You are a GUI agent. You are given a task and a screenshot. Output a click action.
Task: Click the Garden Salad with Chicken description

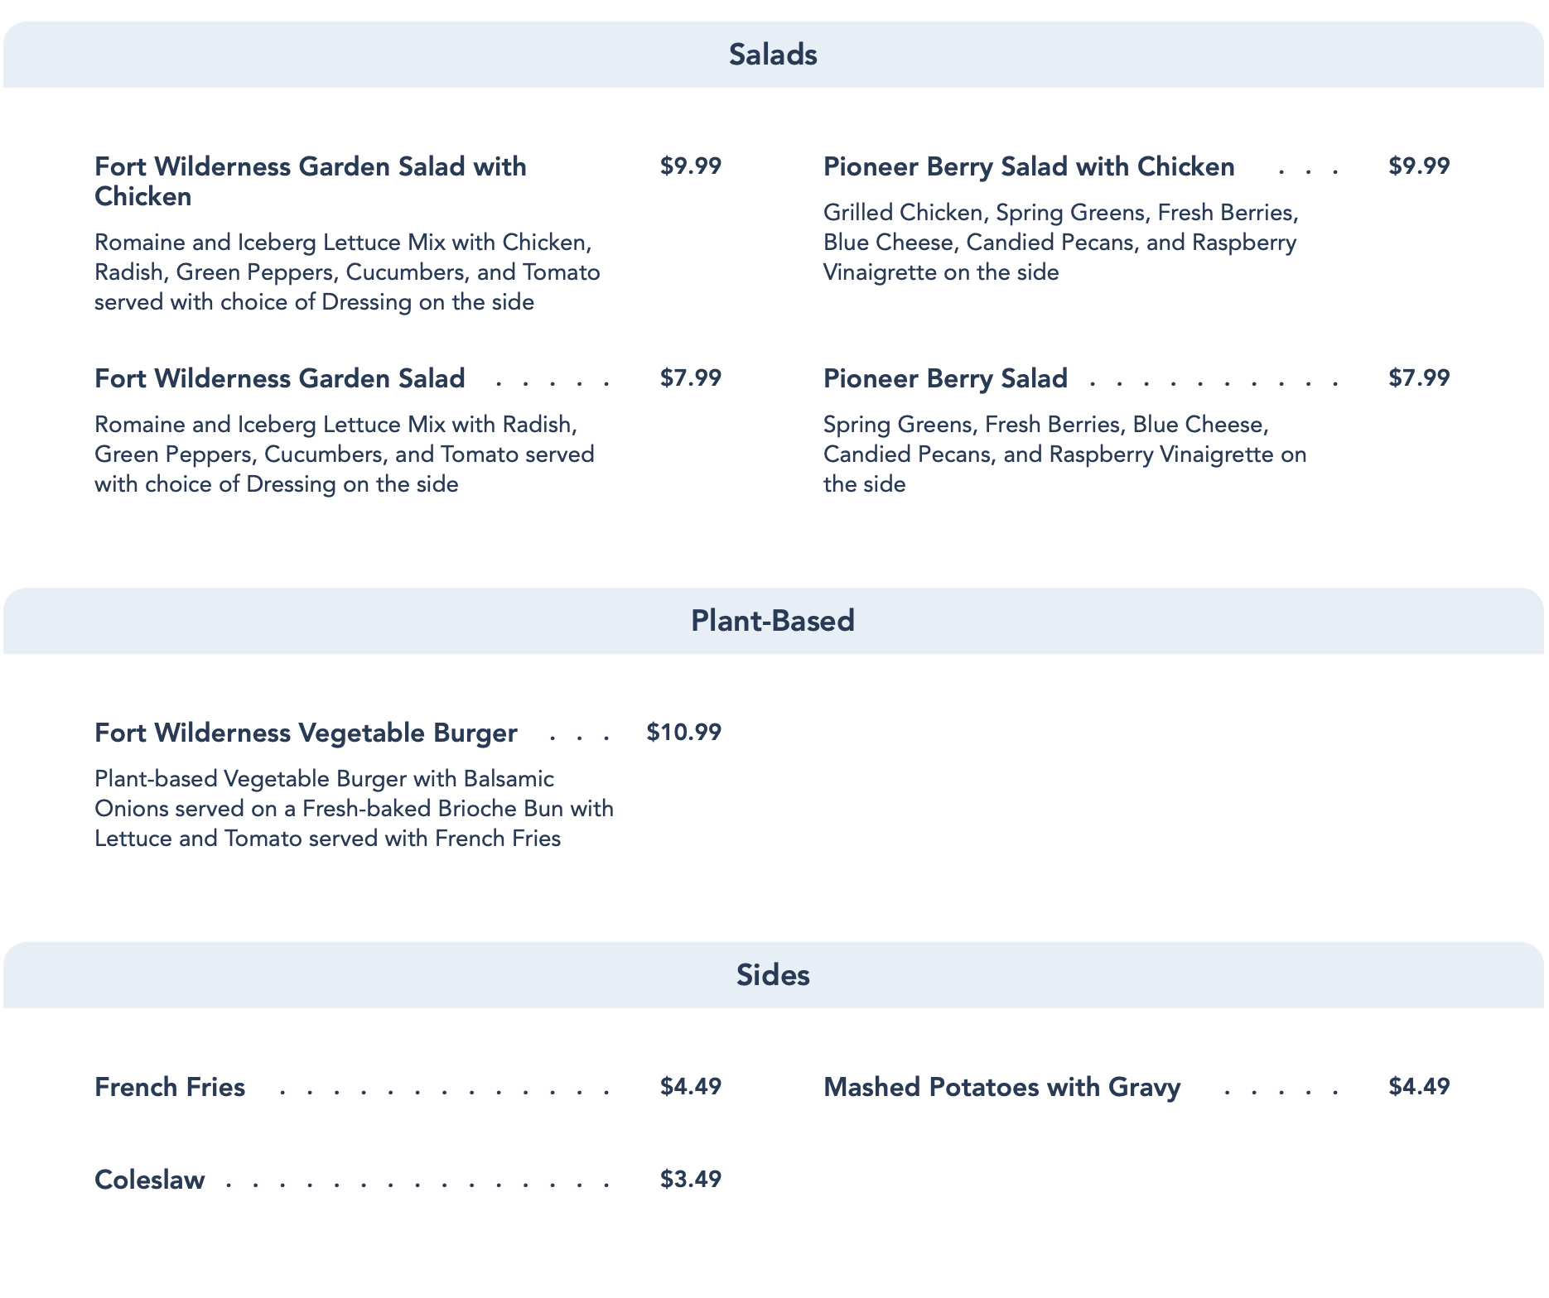[347, 272]
